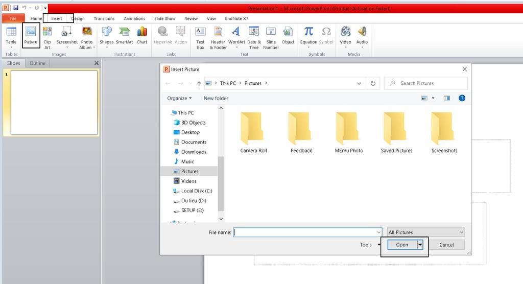Expand the File name history dropdown
The height and width of the screenshot is (284, 523).
pyautogui.click(x=378, y=232)
